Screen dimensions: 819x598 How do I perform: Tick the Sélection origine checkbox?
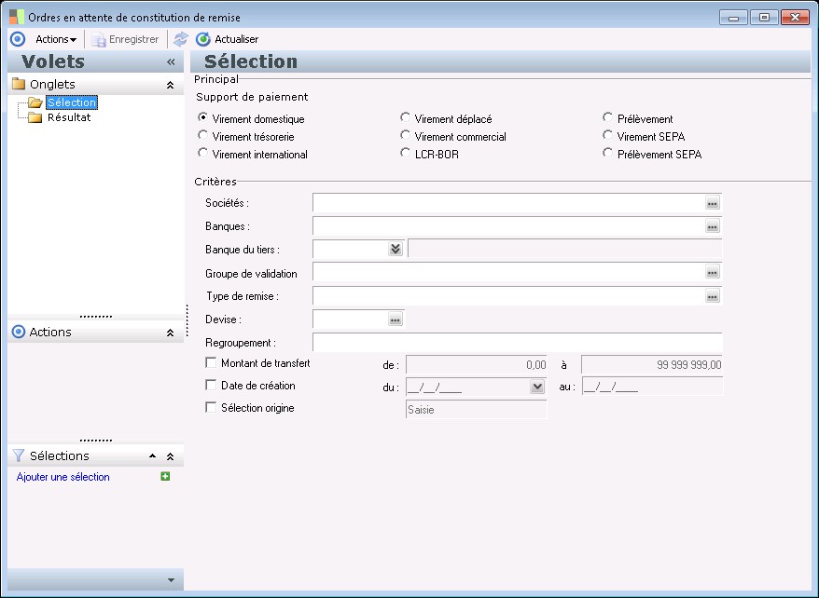click(x=211, y=407)
